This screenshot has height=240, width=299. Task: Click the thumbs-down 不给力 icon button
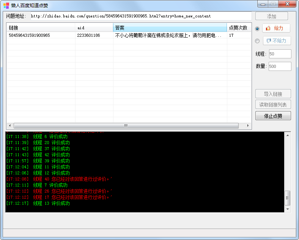(276, 41)
